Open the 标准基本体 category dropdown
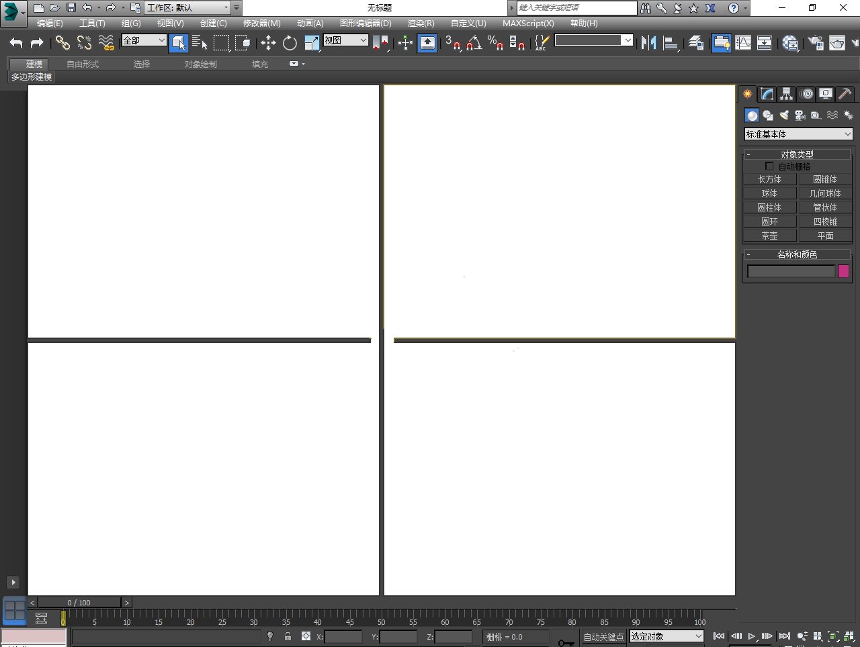The width and height of the screenshot is (860, 647). click(798, 134)
